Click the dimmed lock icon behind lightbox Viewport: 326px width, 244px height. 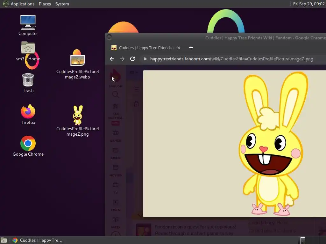pos(136,104)
